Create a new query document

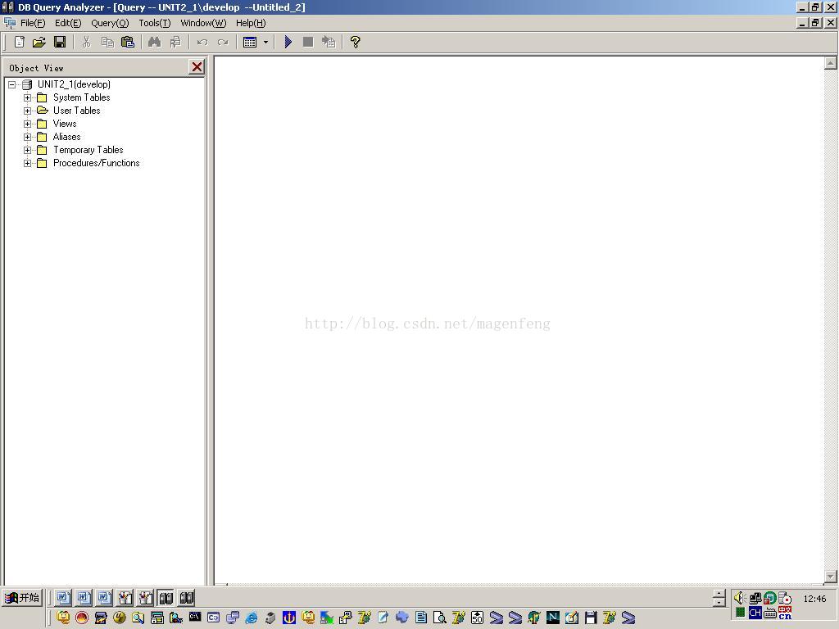(x=20, y=42)
